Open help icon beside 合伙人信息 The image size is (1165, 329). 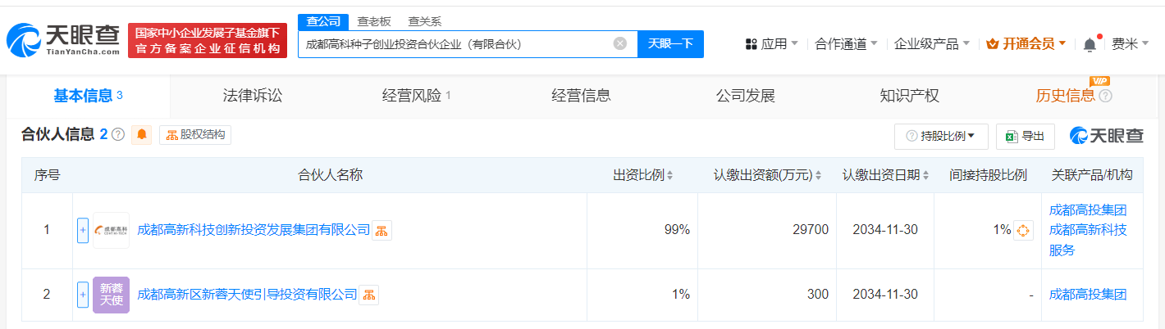118,135
